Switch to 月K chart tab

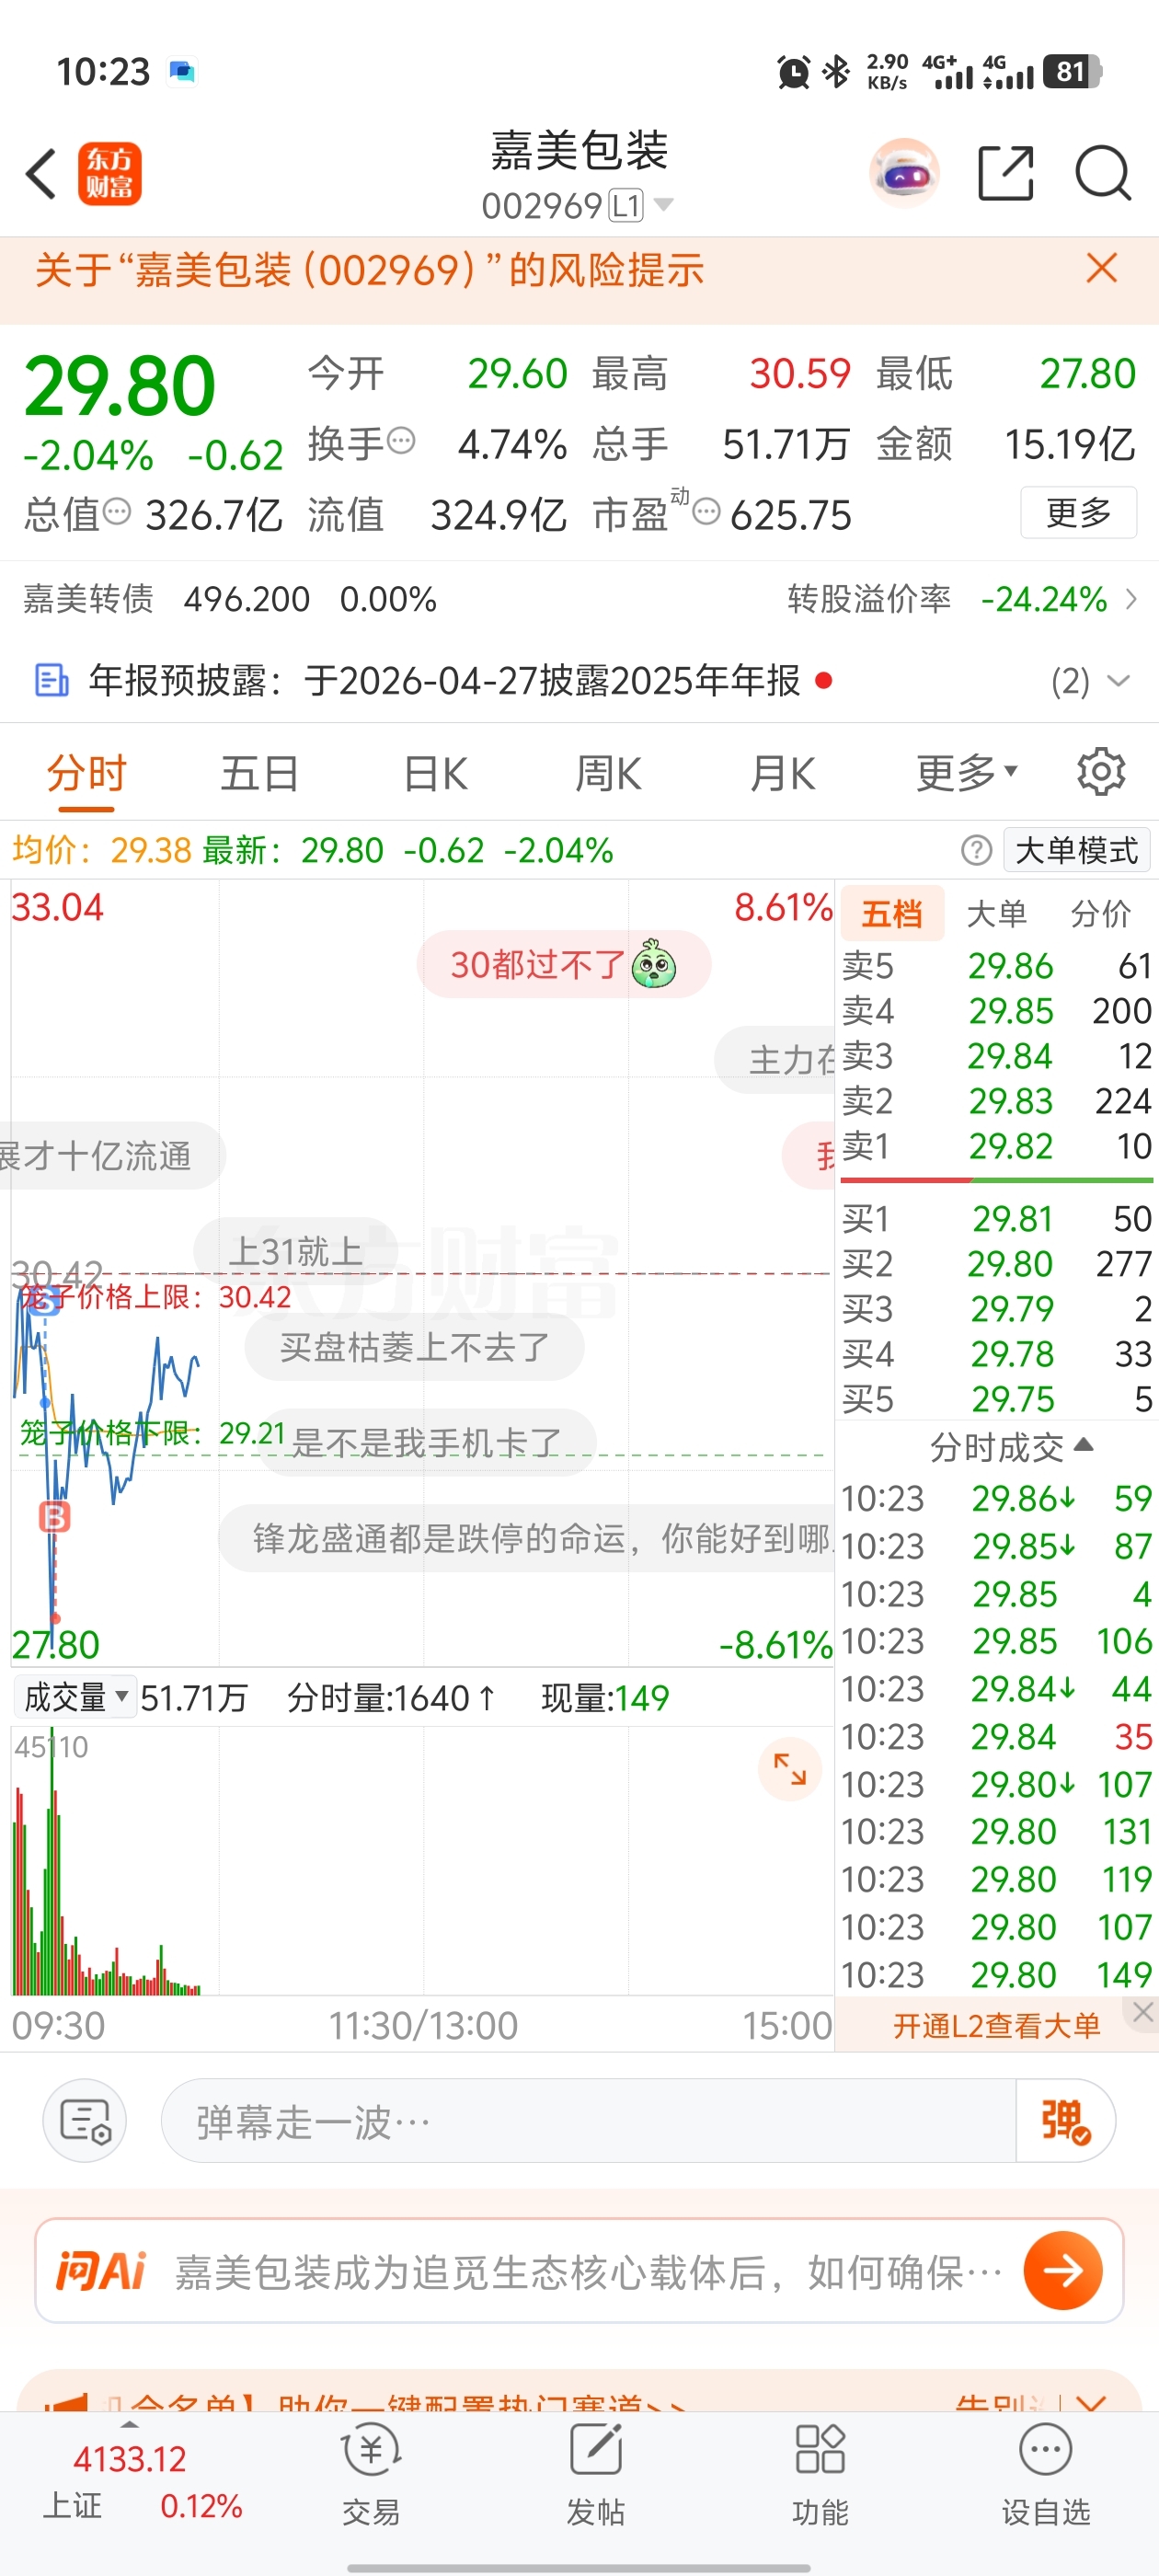point(782,773)
